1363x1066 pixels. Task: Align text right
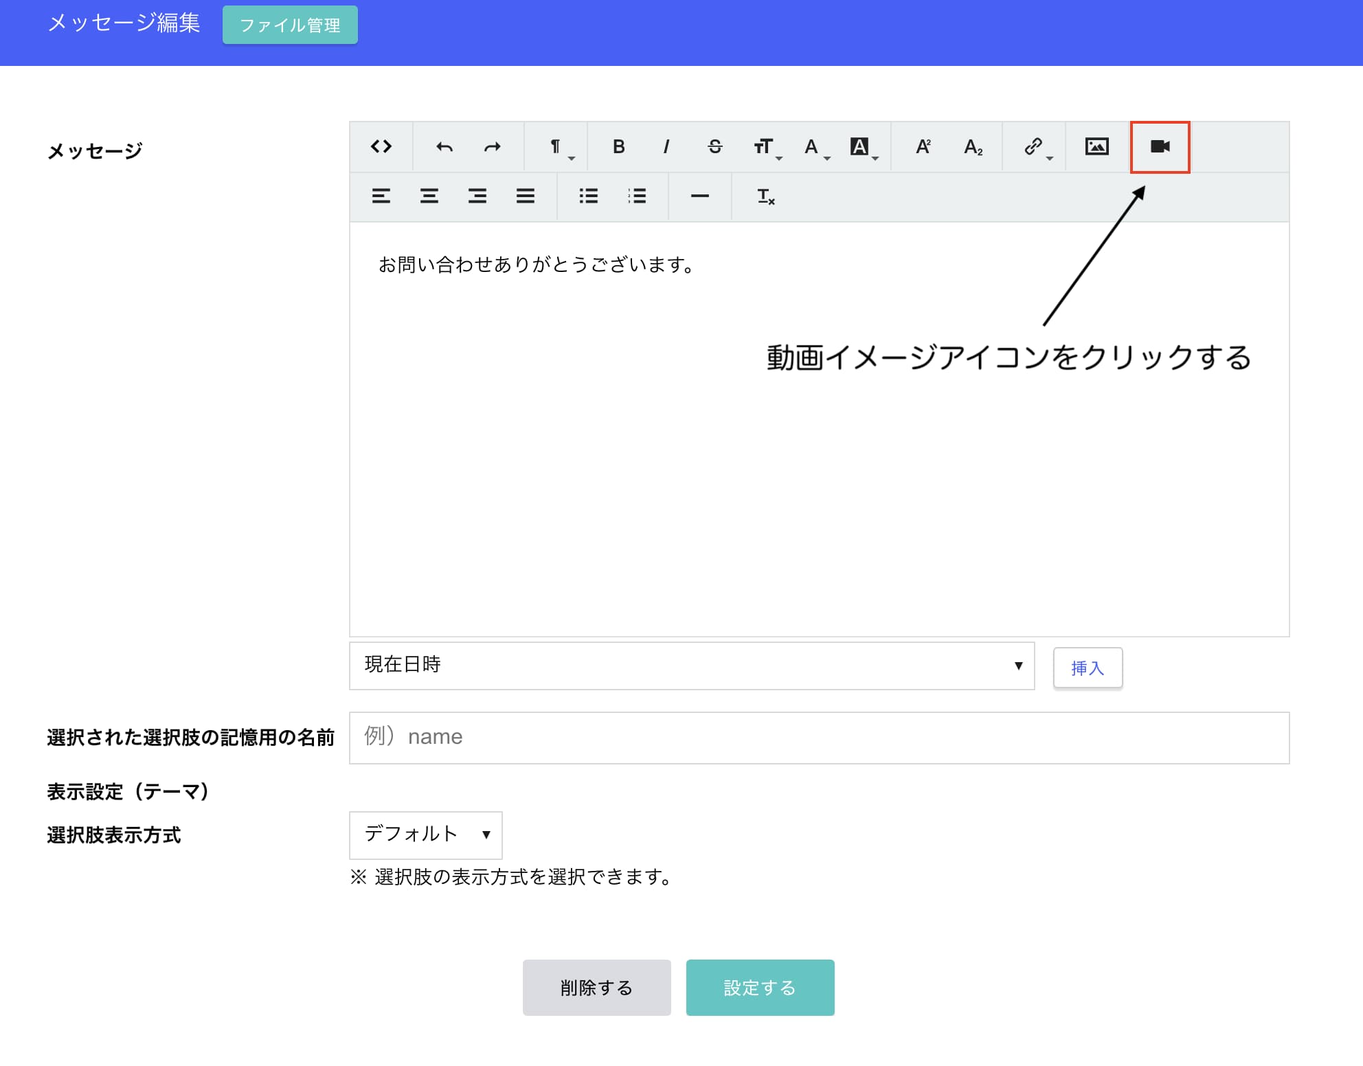tap(477, 196)
